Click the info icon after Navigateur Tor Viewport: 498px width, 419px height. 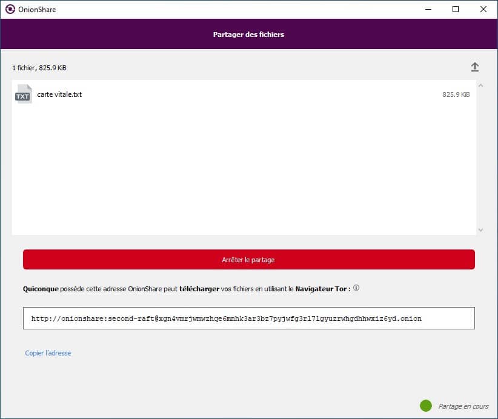tap(356, 288)
